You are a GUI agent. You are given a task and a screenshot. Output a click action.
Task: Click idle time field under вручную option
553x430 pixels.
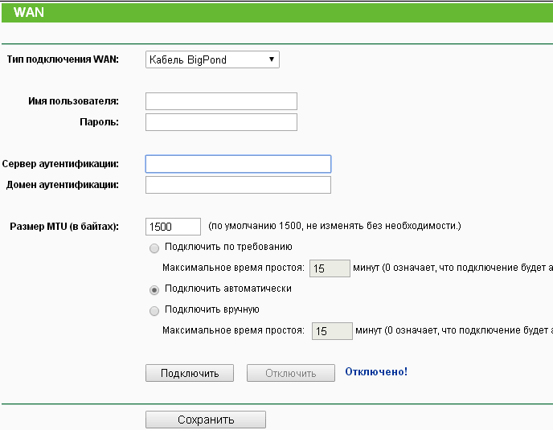click(332, 331)
